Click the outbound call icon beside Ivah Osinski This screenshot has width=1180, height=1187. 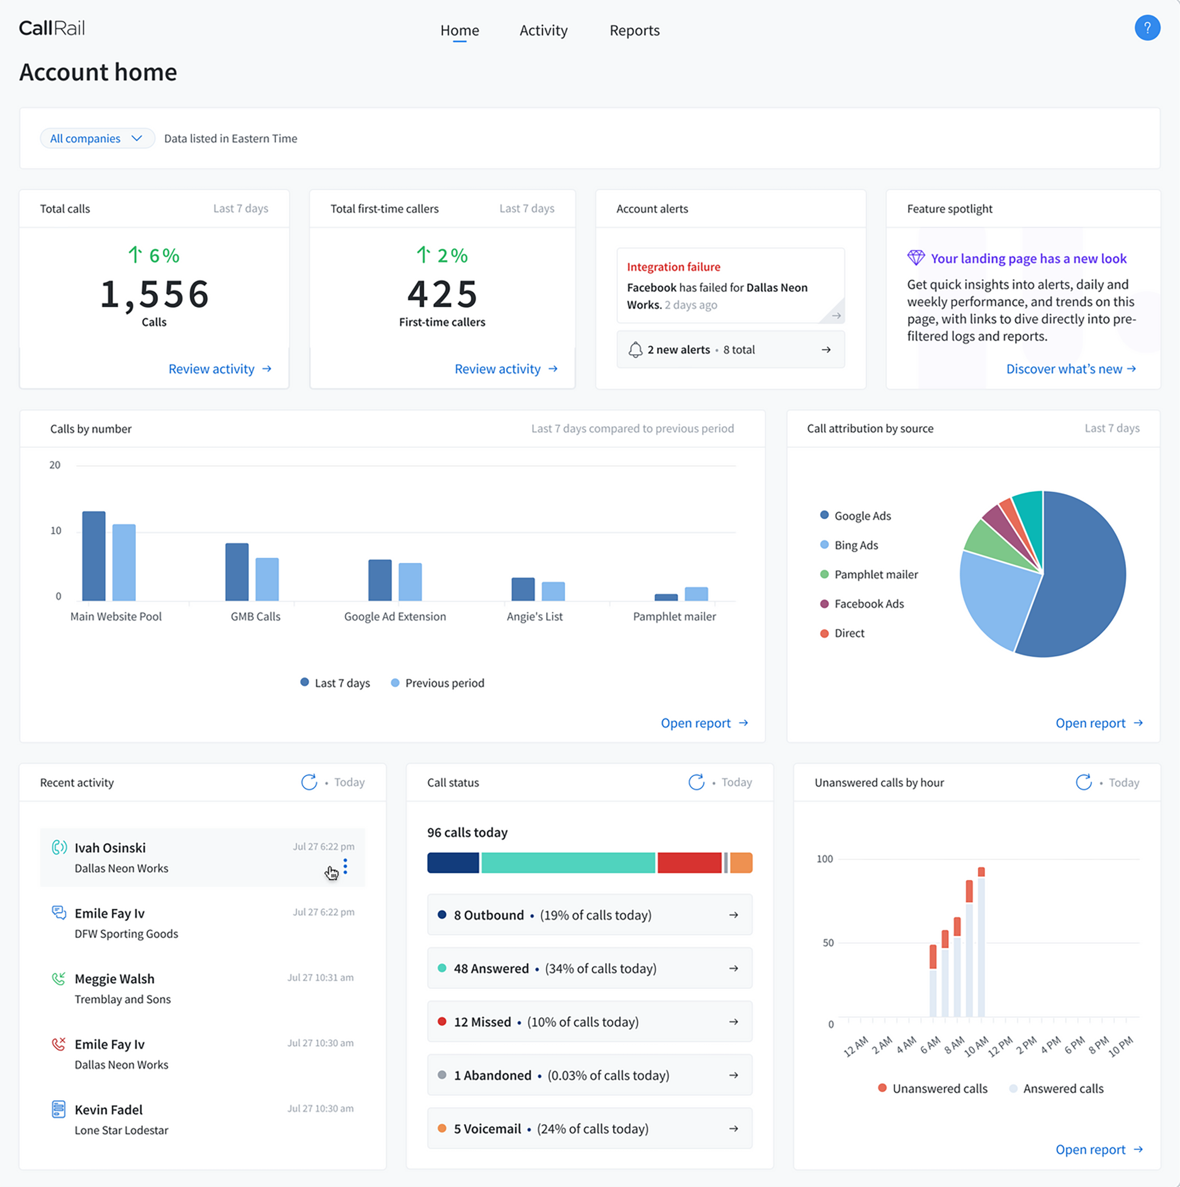[59, 847]
